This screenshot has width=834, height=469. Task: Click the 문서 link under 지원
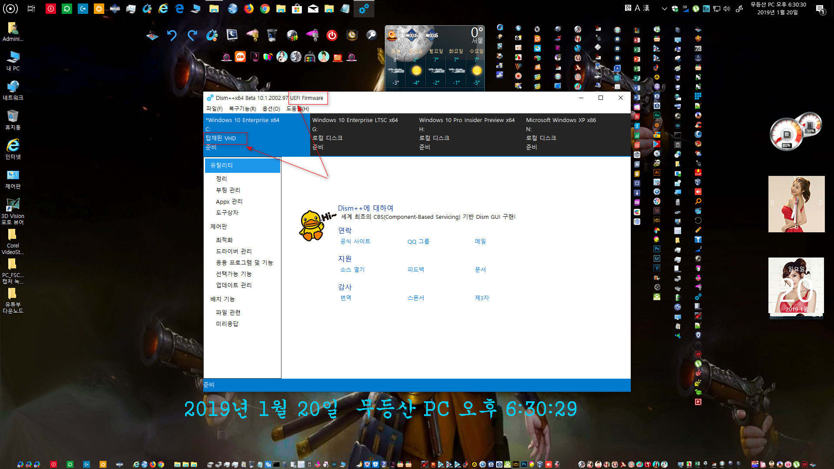(x=480, y=270)
